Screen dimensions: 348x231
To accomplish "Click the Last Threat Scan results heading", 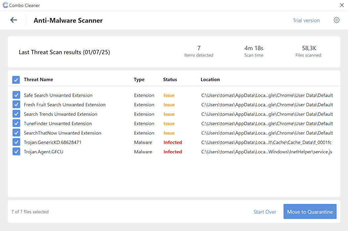I will pos(65,52).
